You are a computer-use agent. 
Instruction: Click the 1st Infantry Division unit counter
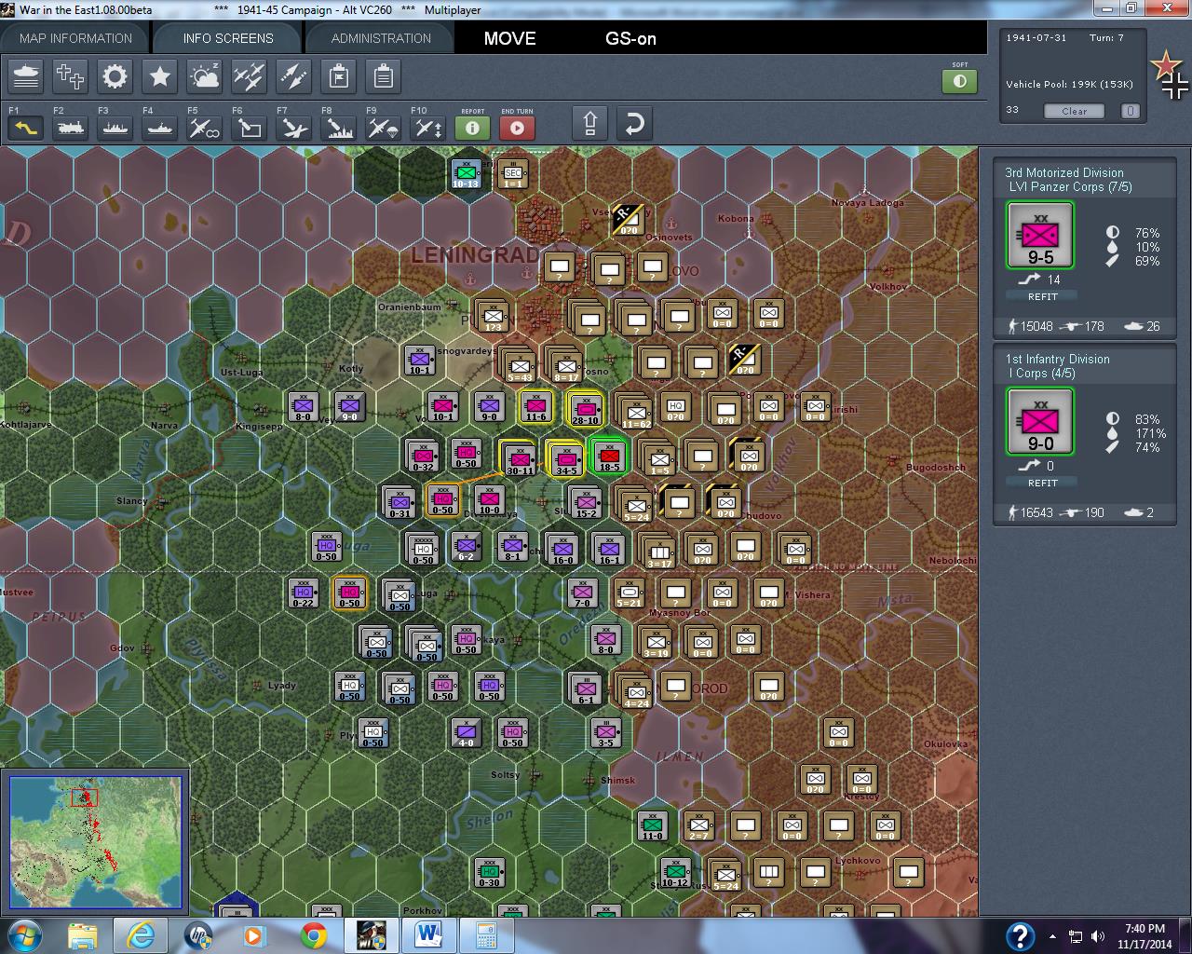[x=1040, y=422]
